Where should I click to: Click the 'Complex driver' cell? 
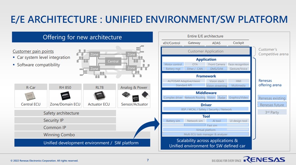click(173, 97)
